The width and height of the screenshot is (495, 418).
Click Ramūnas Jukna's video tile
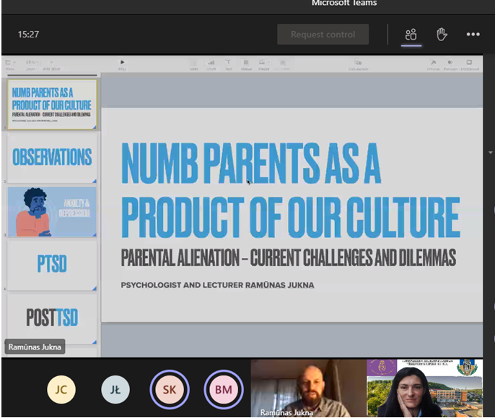pyautogui.click(x=307, y=388)
